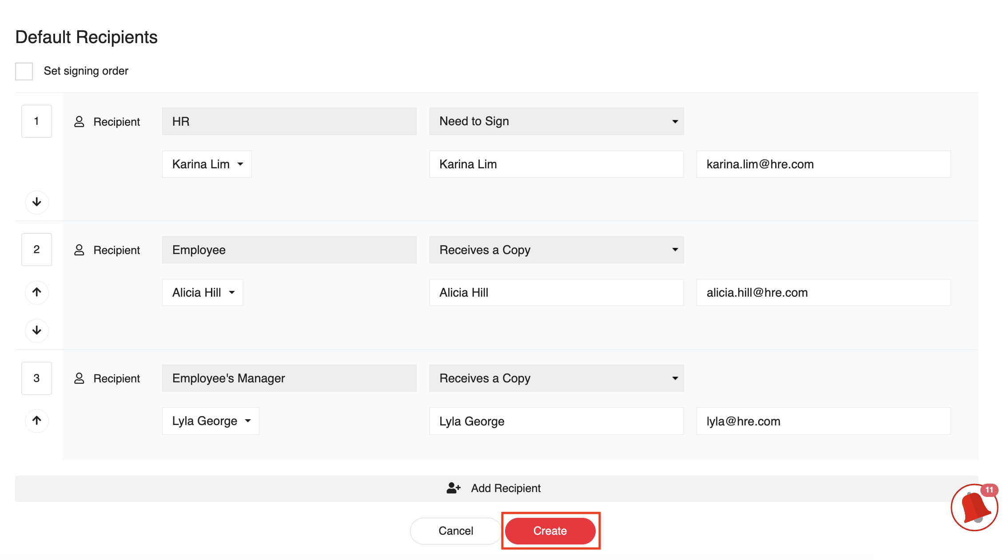Click the Add Recipient bar
This screenshot has width=1007, height=560.
click(497, 489)
